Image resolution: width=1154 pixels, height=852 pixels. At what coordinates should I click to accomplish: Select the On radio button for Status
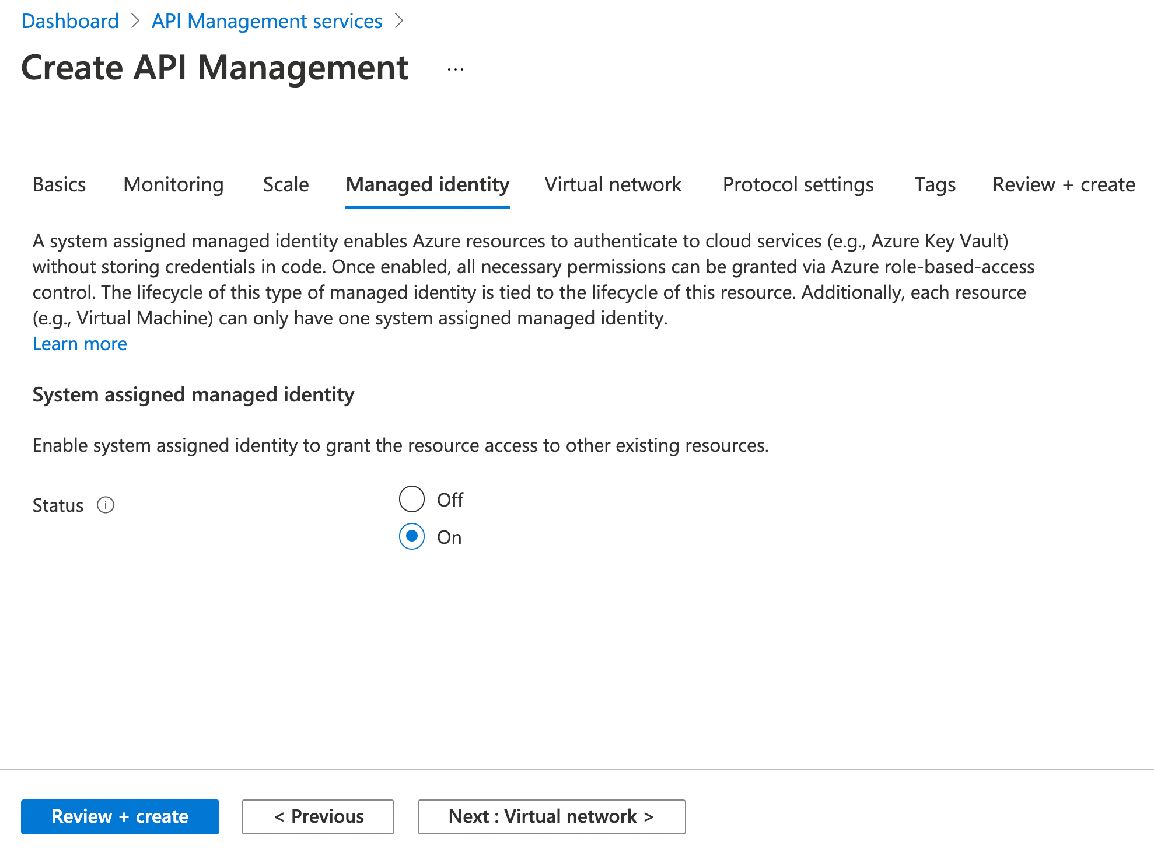(411, 537)
